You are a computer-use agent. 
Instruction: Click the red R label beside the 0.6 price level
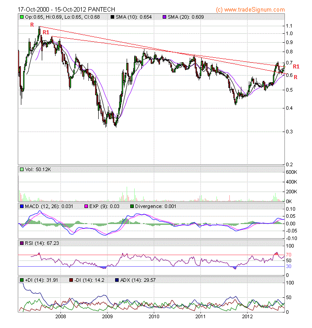coord(296,77)
